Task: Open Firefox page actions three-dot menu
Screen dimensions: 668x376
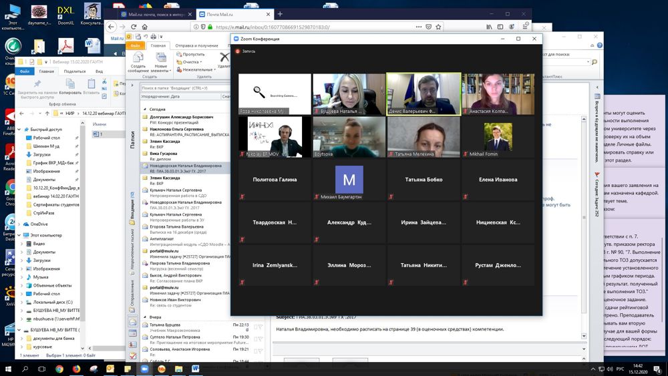Action: coord(419,27)
